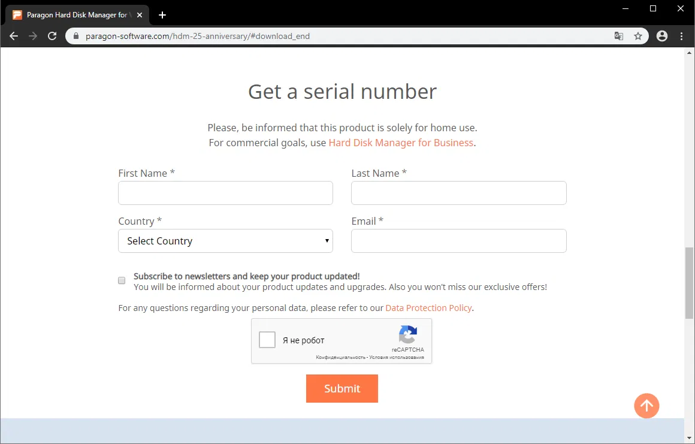Focus the Last Name field
Image resolution: width=695 pixels, height=444 pixels.
click(459, 193)
